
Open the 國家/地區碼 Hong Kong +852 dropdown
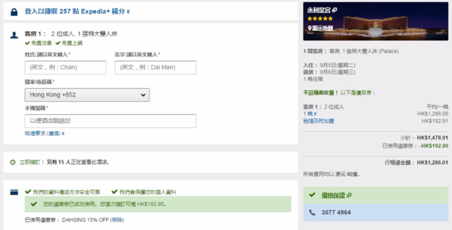(x=87, y=95)
